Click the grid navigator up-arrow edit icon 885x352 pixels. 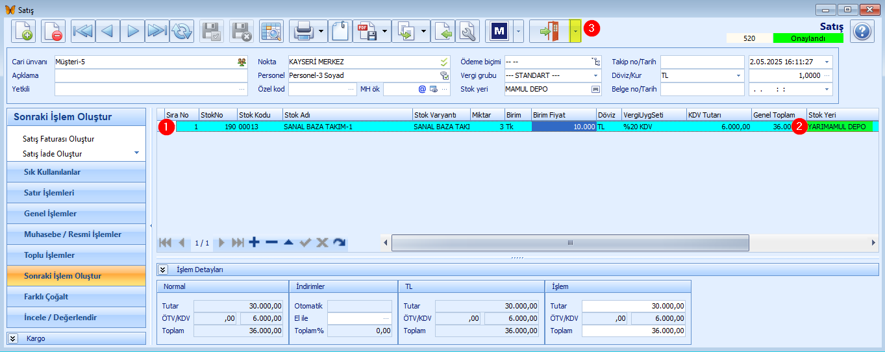coord(288,242)
